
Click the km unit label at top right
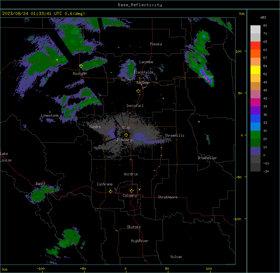click(242, 14)
